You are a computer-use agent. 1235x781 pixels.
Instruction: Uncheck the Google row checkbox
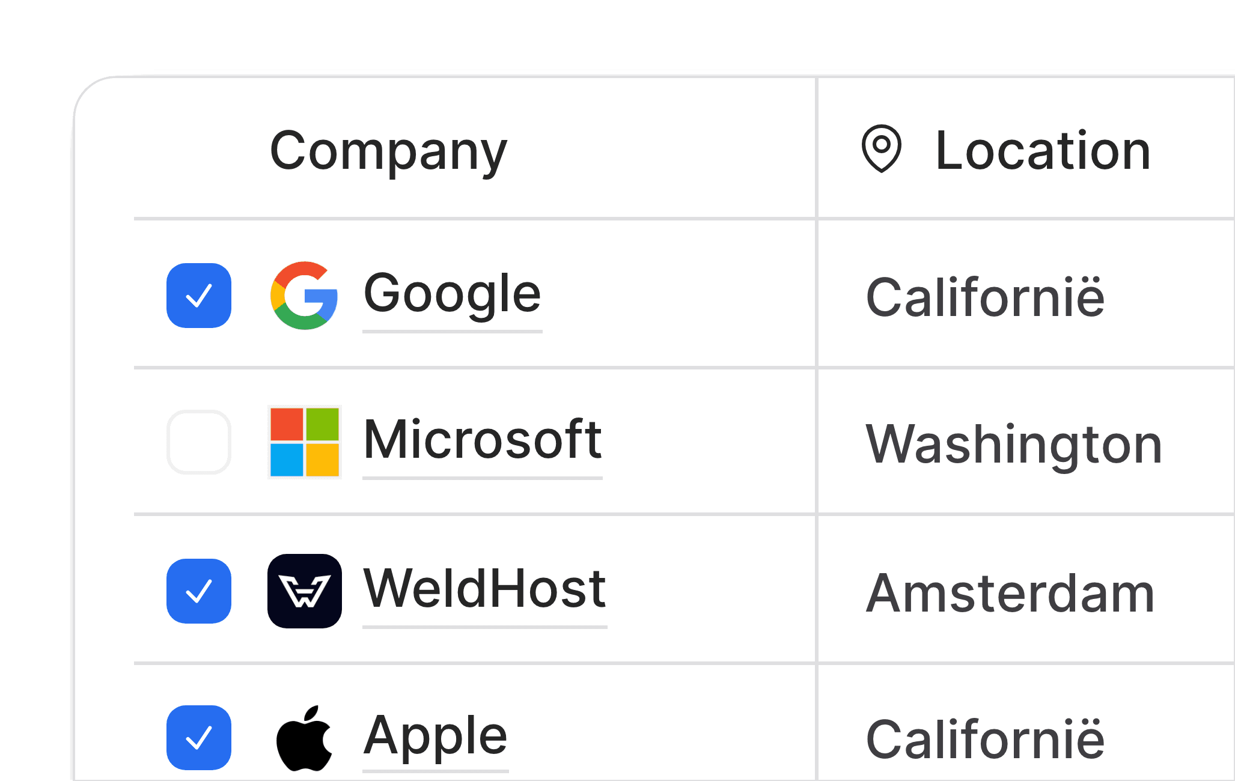point(199,296)
